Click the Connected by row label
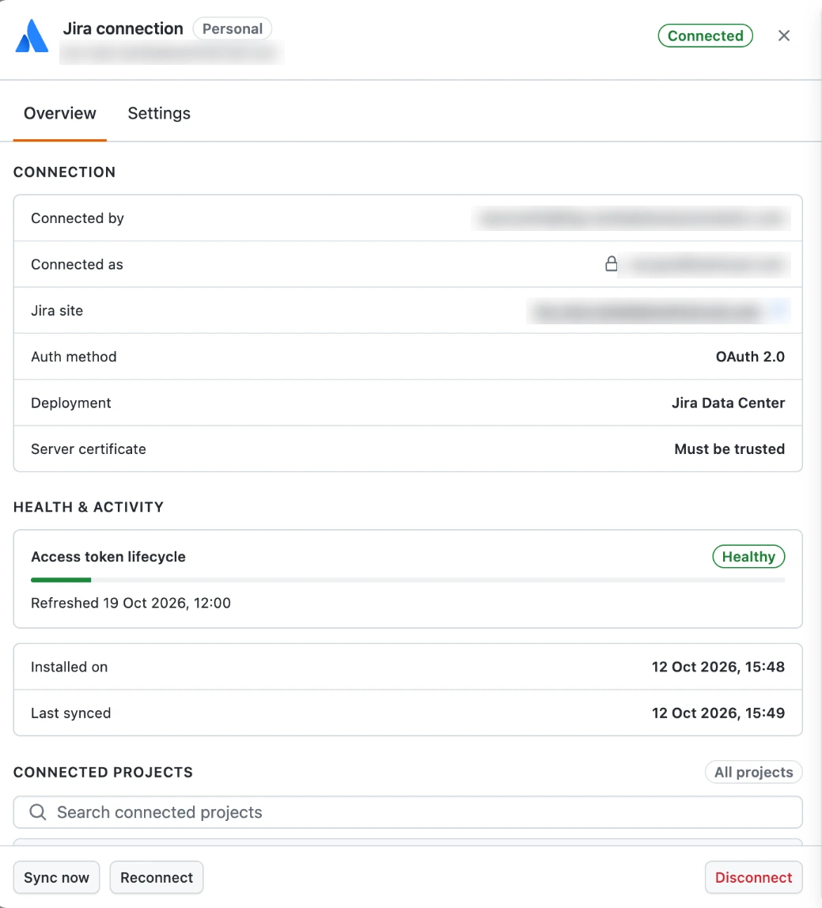Image resolution: width=822 pixels, height=908 pixels. coord(77,218)
